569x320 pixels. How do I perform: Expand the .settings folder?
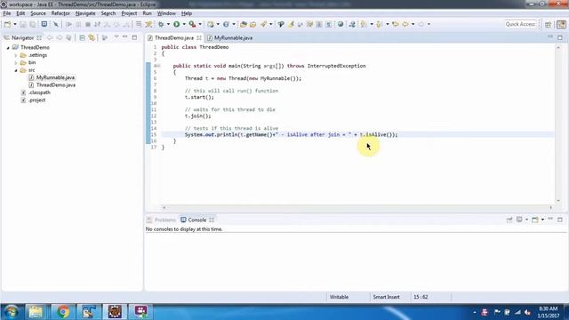(x=16, y=55)
